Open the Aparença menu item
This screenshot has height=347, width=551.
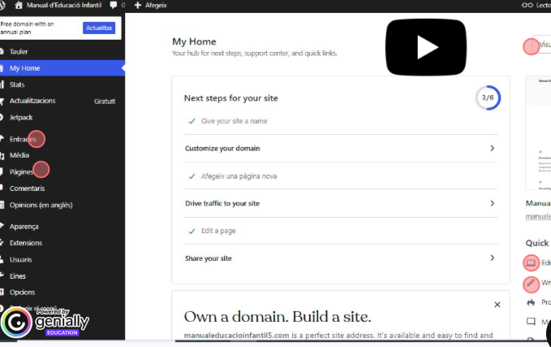24,226
